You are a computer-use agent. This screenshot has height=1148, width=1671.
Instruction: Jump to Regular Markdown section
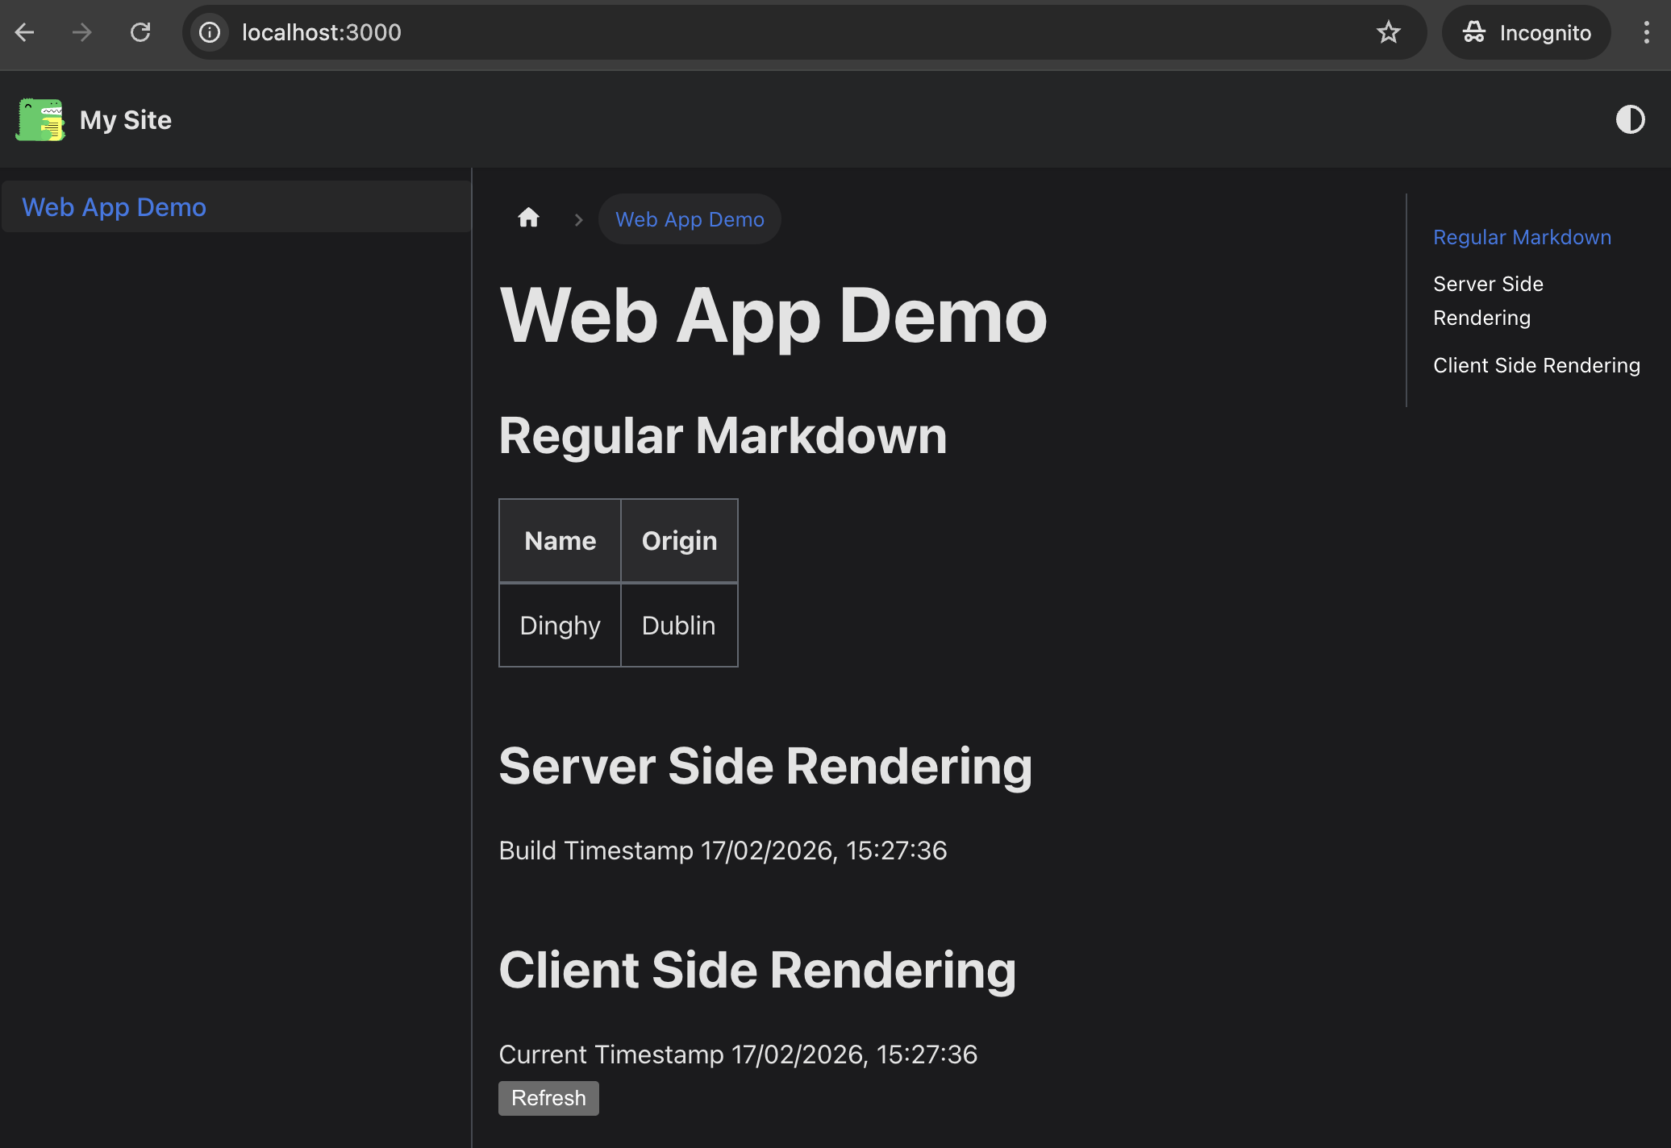pos(1522,237)
